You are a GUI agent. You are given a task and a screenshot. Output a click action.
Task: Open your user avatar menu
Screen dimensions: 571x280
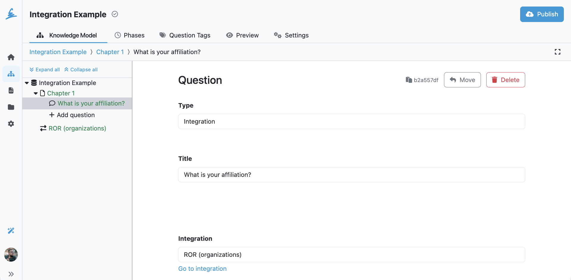[x=11, y=255]
